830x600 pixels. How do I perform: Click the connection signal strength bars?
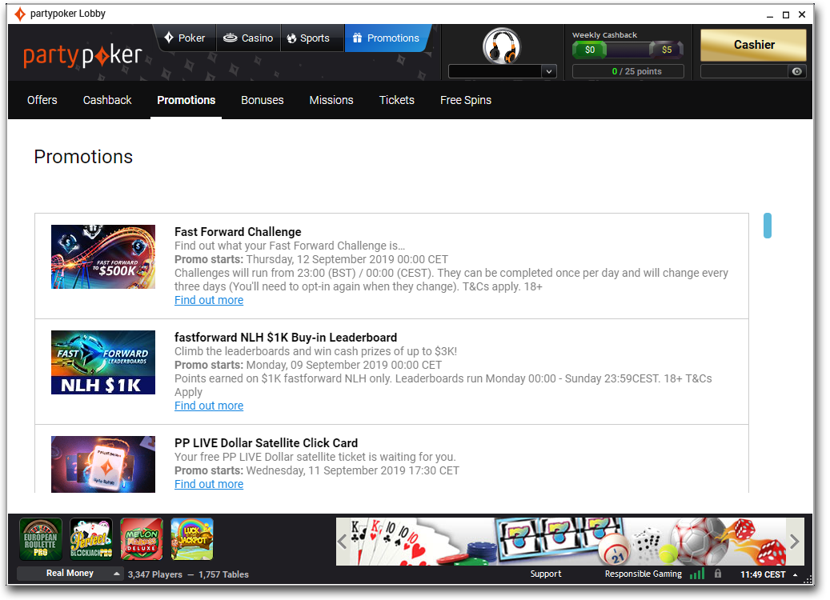697,574
